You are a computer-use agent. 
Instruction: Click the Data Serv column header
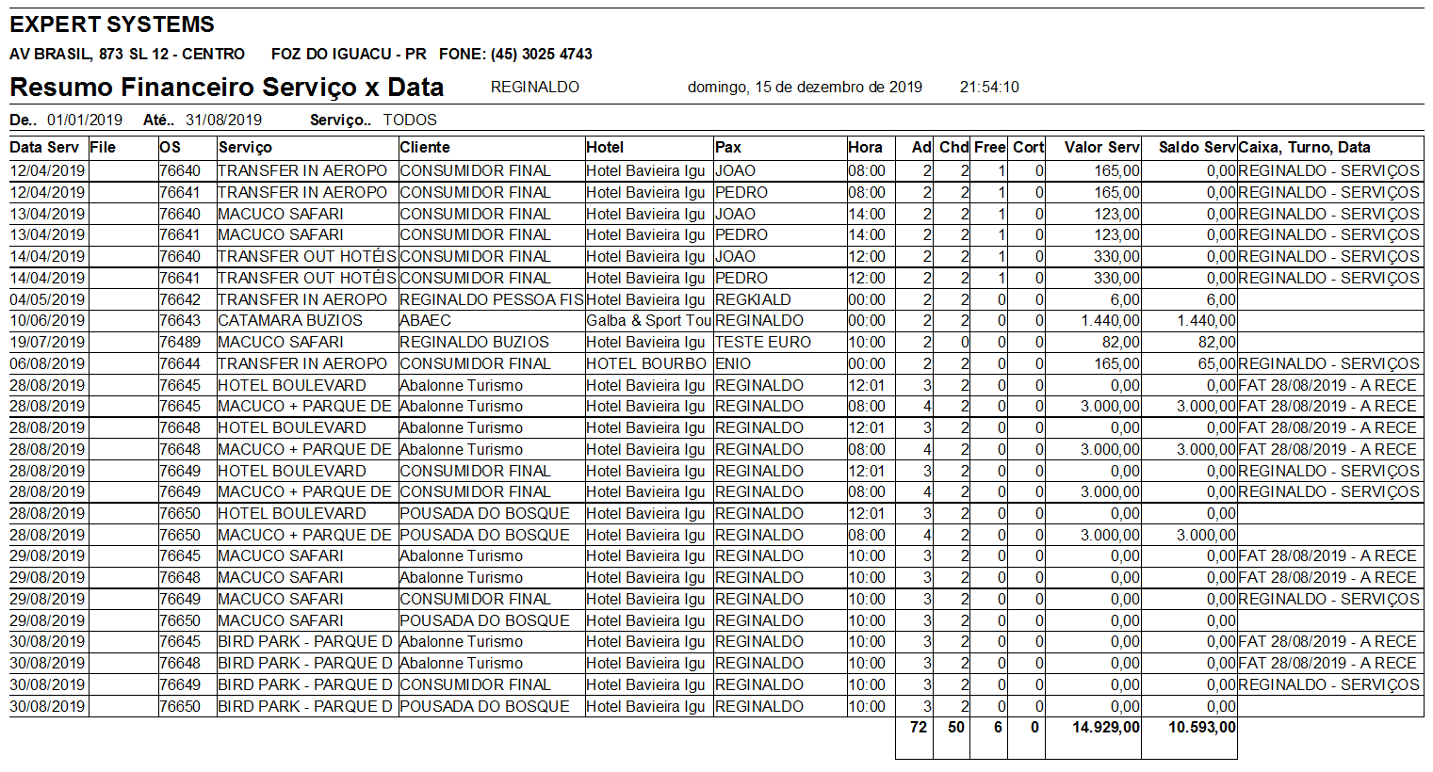[x=45, y=148]
